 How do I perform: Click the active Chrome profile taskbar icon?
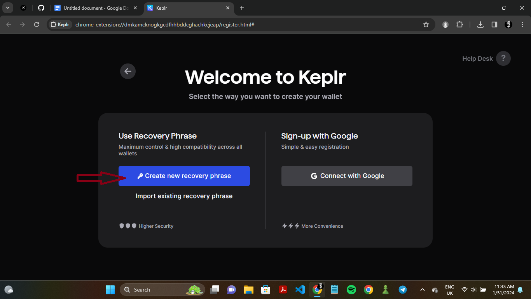pos(317,290)
